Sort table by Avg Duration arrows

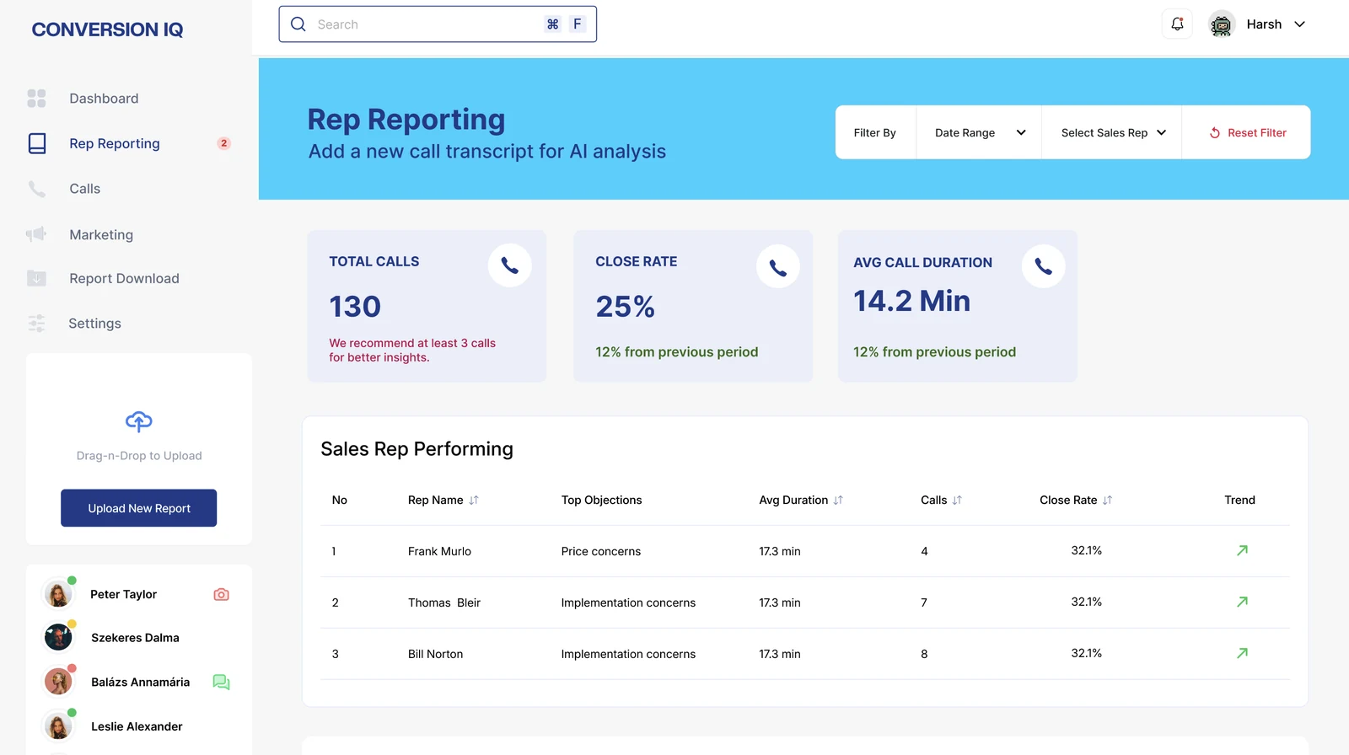838,501
